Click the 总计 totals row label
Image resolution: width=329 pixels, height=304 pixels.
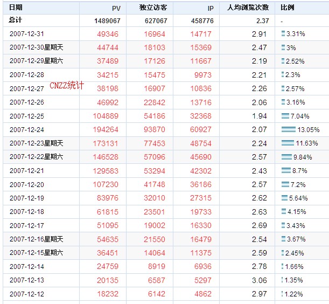click(15, 20)
